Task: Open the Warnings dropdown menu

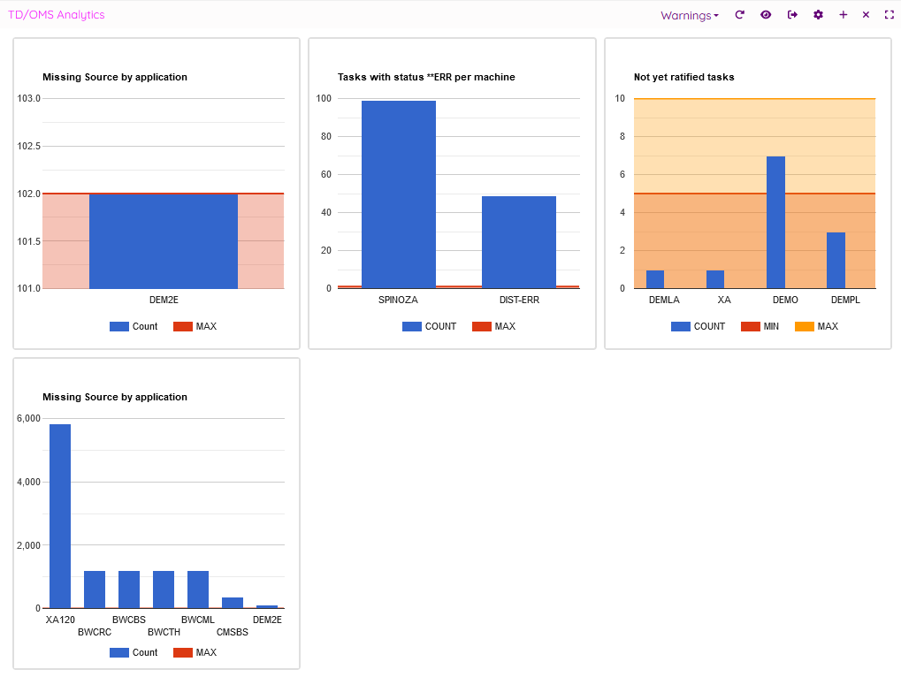Action: 689,15
